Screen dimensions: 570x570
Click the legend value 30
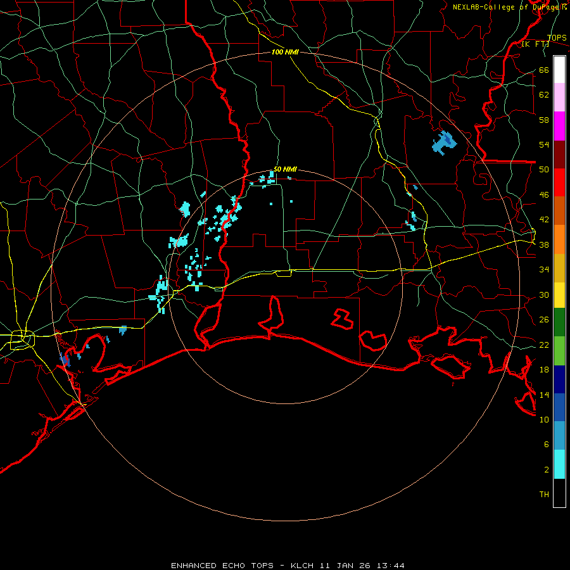pyautogui.click(x=544, y=294)
